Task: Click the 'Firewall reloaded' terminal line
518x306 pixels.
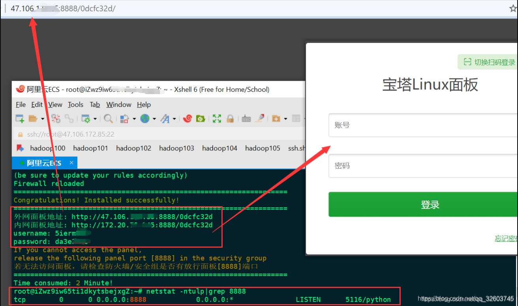Action: (49, 184)
